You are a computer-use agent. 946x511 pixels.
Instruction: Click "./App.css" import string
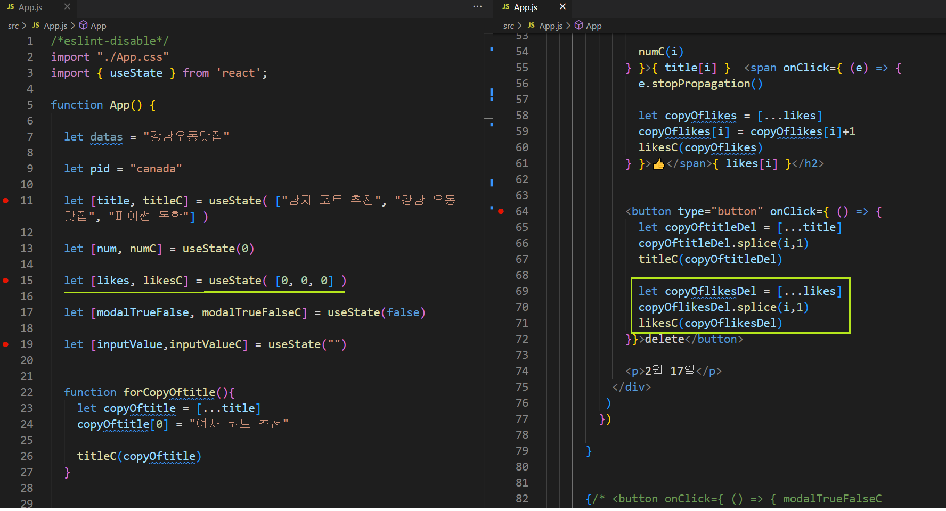click(x=133, y=57)
